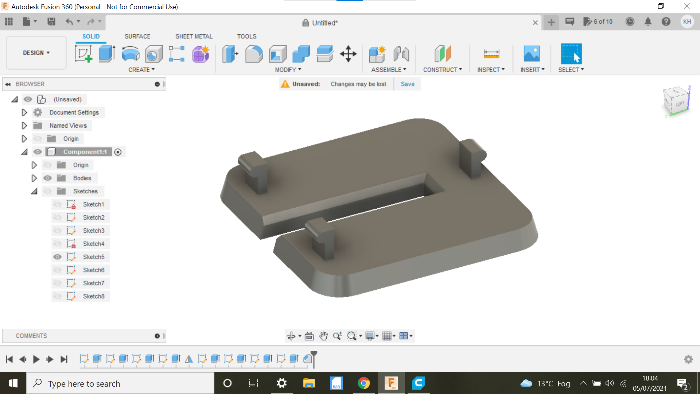
Task: Play the timeline animation
Action: [x=36, y=359]
